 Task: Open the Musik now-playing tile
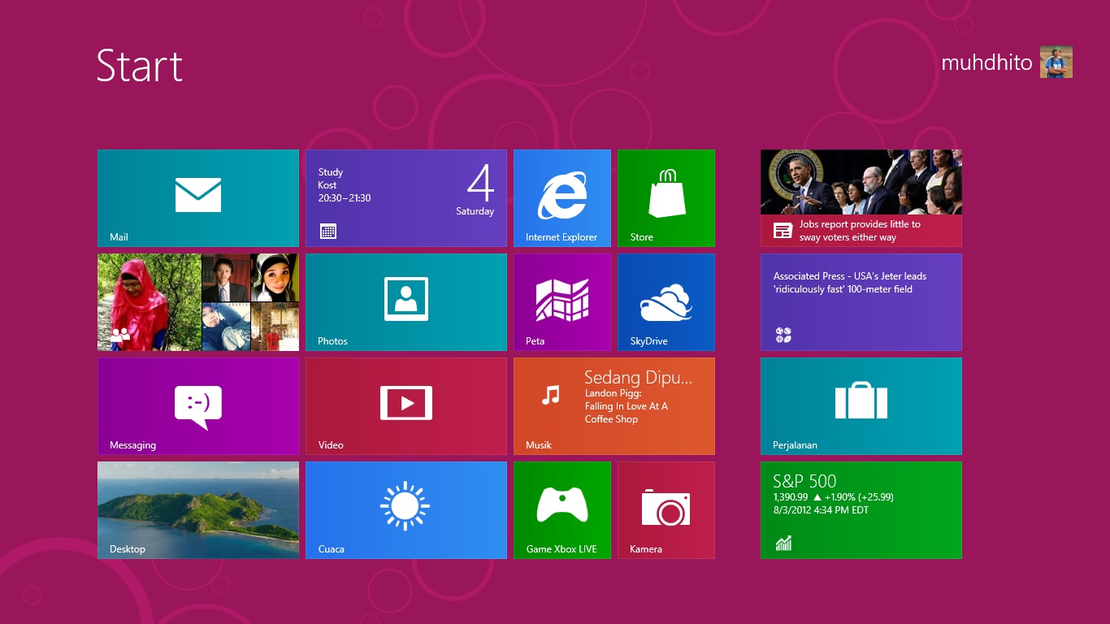(x=614, y=405)
